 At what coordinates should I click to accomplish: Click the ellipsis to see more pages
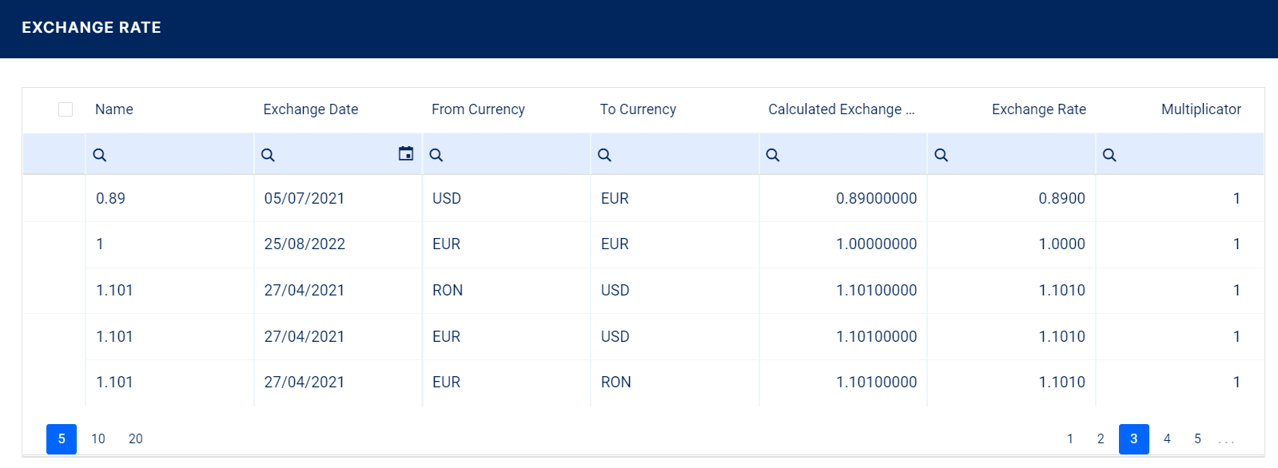tap(1227, 438)
